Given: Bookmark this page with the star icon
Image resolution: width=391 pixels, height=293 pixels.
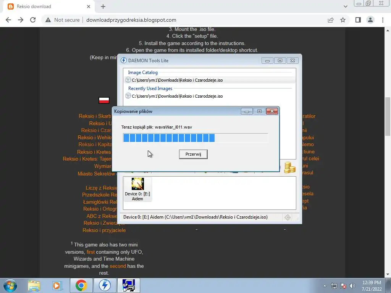Looking at the screenshot, I should coord(343,20).
